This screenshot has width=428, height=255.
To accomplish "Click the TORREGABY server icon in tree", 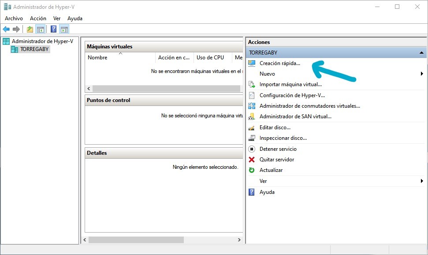I will tap(14, 49).
